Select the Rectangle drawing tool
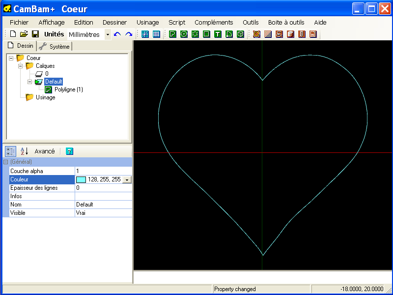The height and width of the screenshot is (295, 393). pos(206,34)
